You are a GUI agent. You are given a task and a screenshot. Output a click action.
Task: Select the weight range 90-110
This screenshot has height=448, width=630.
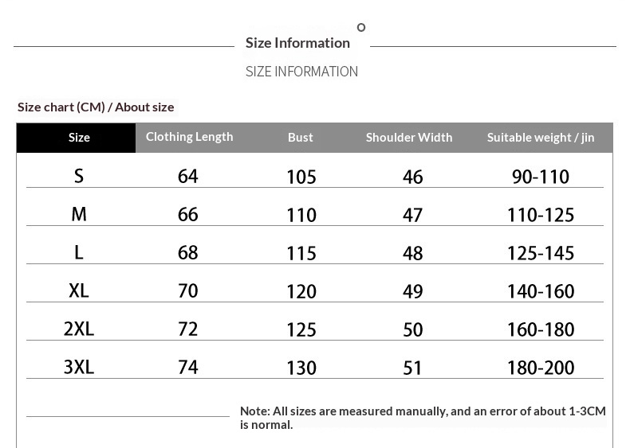click(x=541, y=177)
